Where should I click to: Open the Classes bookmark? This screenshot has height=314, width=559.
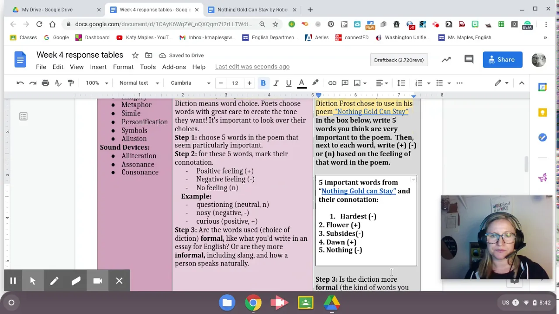click(x=24, y=38)
